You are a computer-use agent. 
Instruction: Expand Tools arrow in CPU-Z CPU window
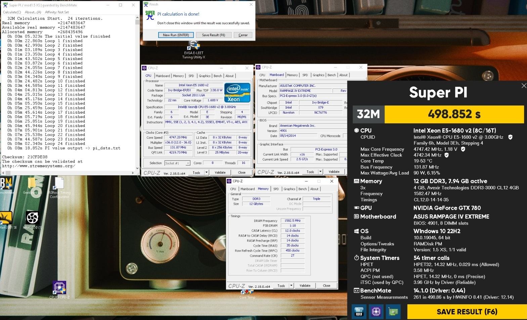pyautogui.click(x=207, y=173)
